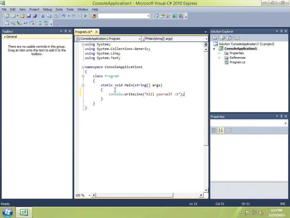Collapse the class Program outline block
290x218 pixels.
click(83, 76)
